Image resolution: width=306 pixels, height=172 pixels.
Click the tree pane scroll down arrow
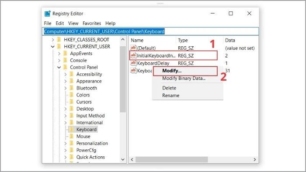[x=123, y=159]
